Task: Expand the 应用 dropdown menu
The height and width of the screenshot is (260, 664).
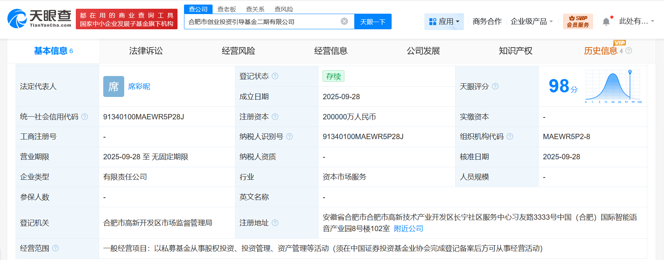Action: (x=444, y=22)
